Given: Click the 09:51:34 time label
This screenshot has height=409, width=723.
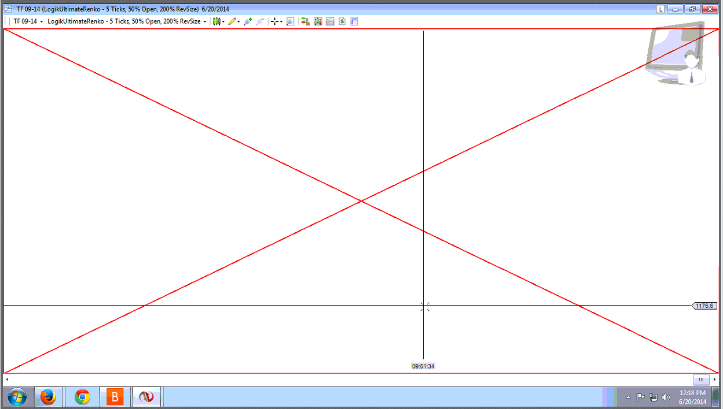Looking at the screenshot, I should pos(423,366).
